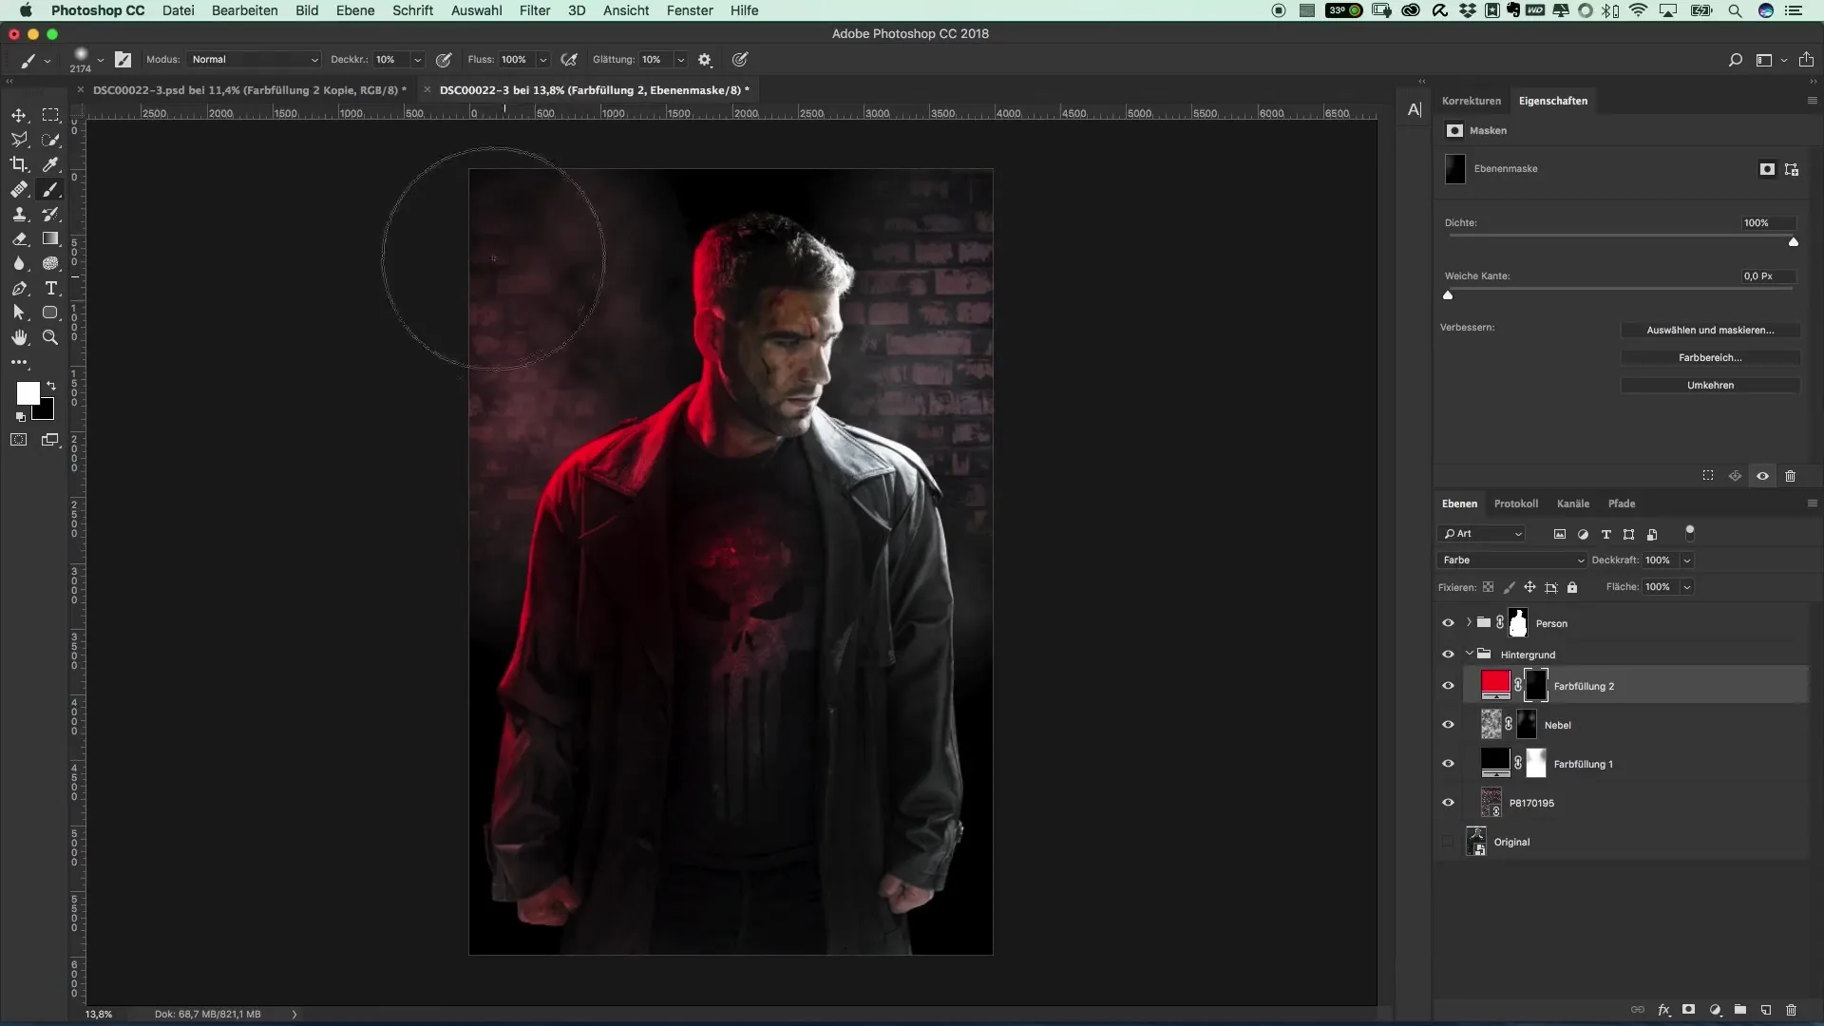
Task: Click create new adjustment layer icon
Action: pyautogui.click(x=1715, y=1010)
